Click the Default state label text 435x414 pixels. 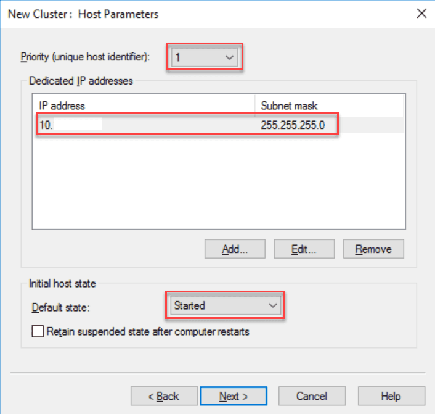click(60, 306)
